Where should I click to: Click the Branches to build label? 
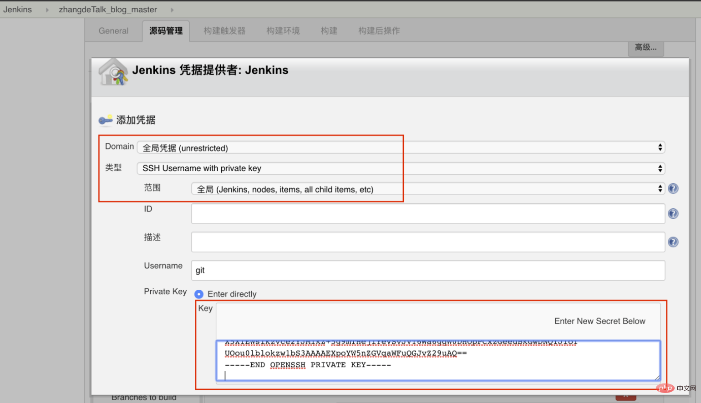(x=144, y=398)
